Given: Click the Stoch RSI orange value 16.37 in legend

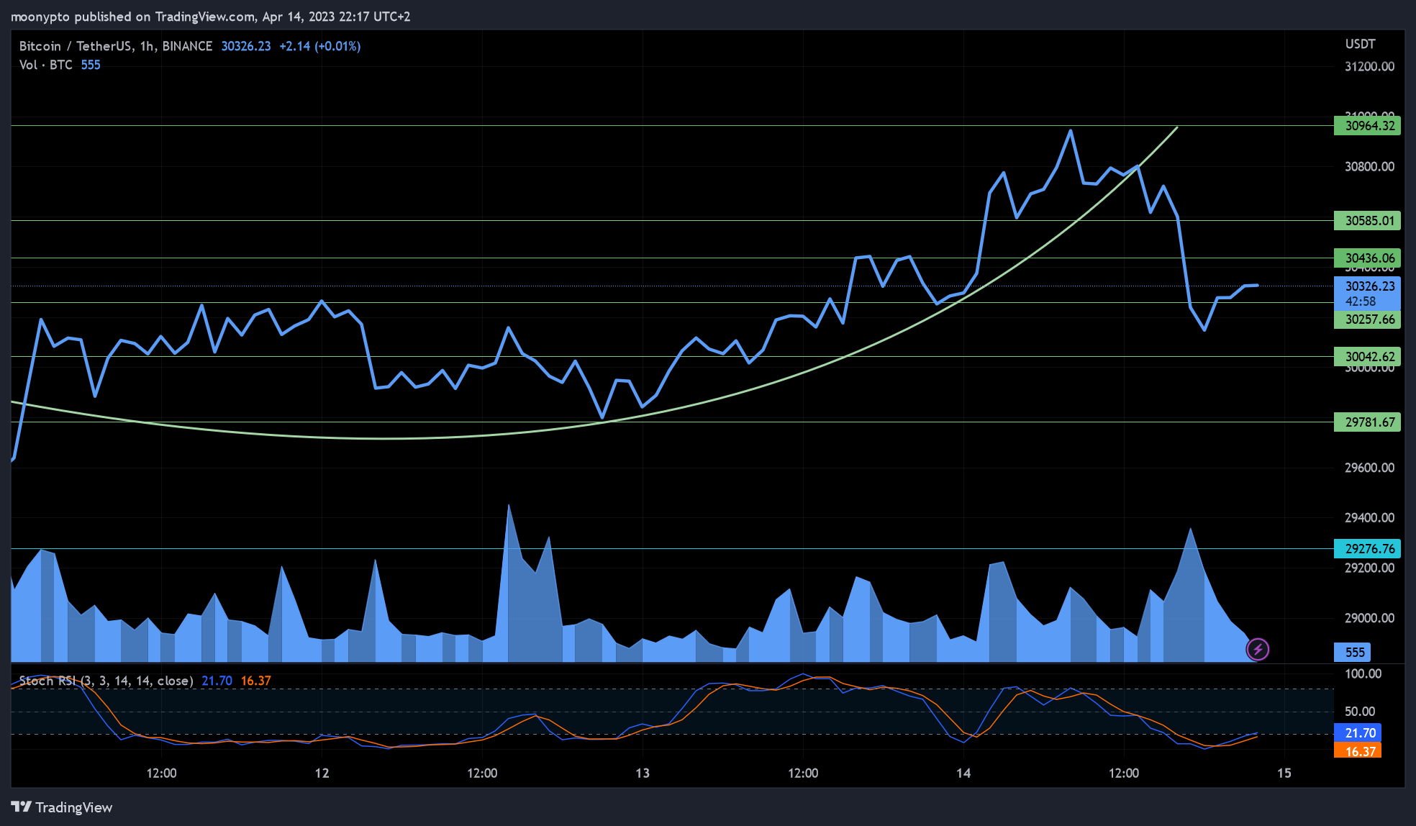Looking at the screenshot, I should [x=256, y=681].
